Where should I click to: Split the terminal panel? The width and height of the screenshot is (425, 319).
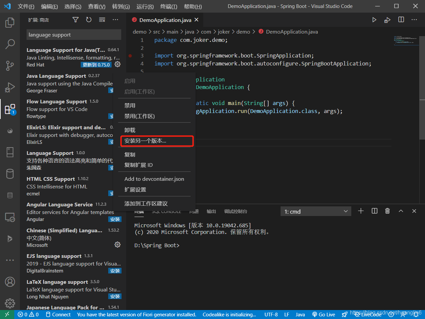tap(375, 211)
